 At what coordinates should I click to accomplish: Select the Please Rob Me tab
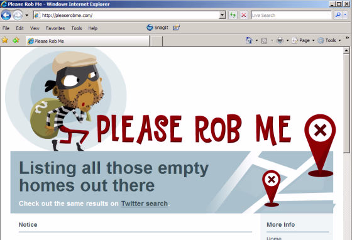coord(87,41)
